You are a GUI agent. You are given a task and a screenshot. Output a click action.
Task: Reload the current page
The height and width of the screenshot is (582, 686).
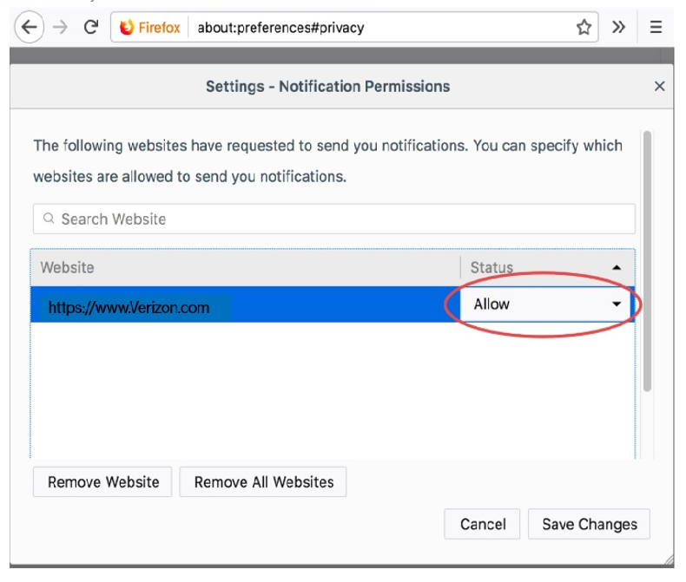tap(90, 27)
